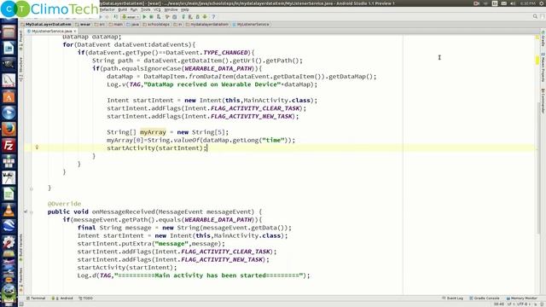
Task: Toggle the Structure side panel
Action: 20,69
